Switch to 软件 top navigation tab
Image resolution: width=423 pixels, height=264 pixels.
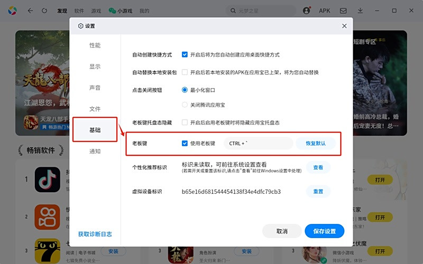click(79, 11)
